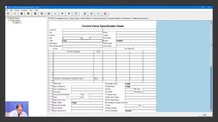
Task: Click the Bench Range input field
Action: pyautogui.click(x=141, y=108)
